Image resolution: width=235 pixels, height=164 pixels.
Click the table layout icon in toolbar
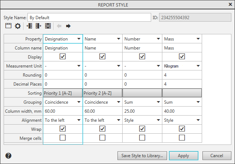(8, 26)
